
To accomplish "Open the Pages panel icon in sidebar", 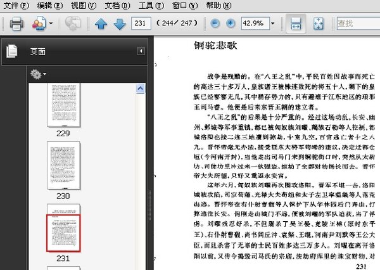I will (11, 51).
